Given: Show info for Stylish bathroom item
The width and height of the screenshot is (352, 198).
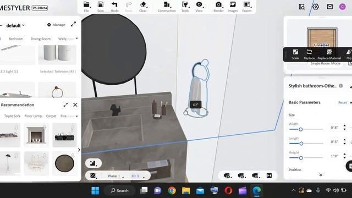Looking at the screenshot, I should pos(341,86).
